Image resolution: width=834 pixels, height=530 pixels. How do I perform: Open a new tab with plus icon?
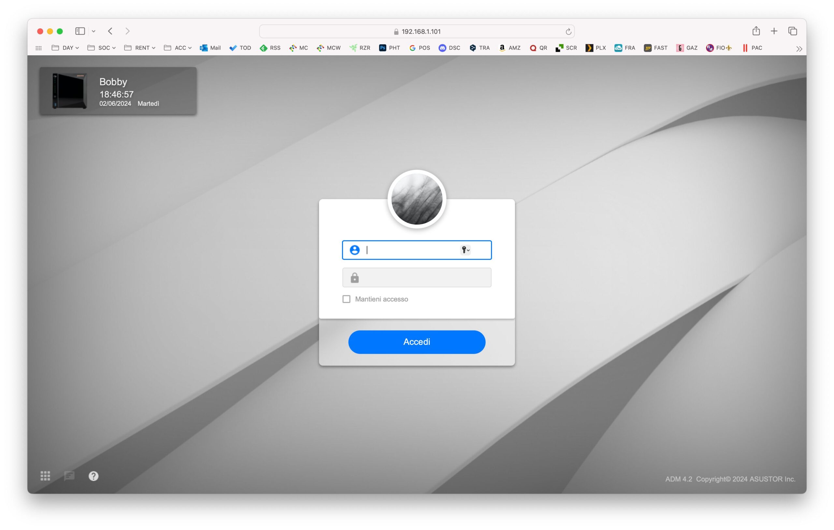[774, 31]
